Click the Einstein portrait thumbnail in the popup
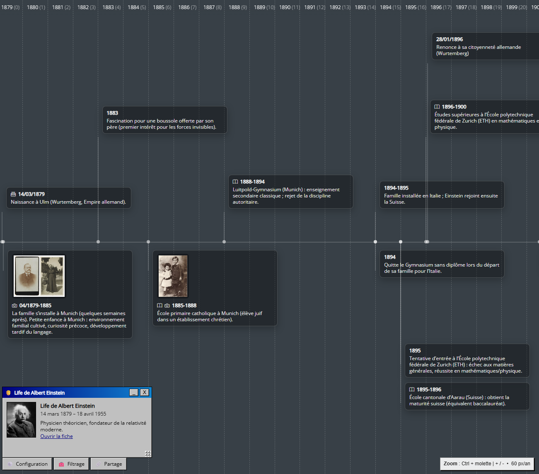 coord(21,419)
